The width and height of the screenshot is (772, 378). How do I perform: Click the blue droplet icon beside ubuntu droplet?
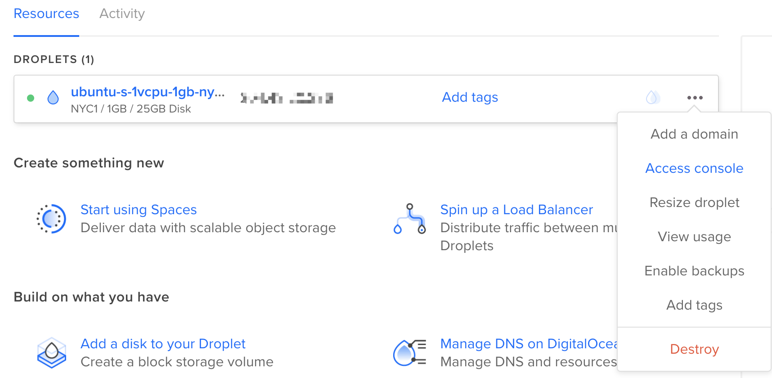tap(53, 97)
